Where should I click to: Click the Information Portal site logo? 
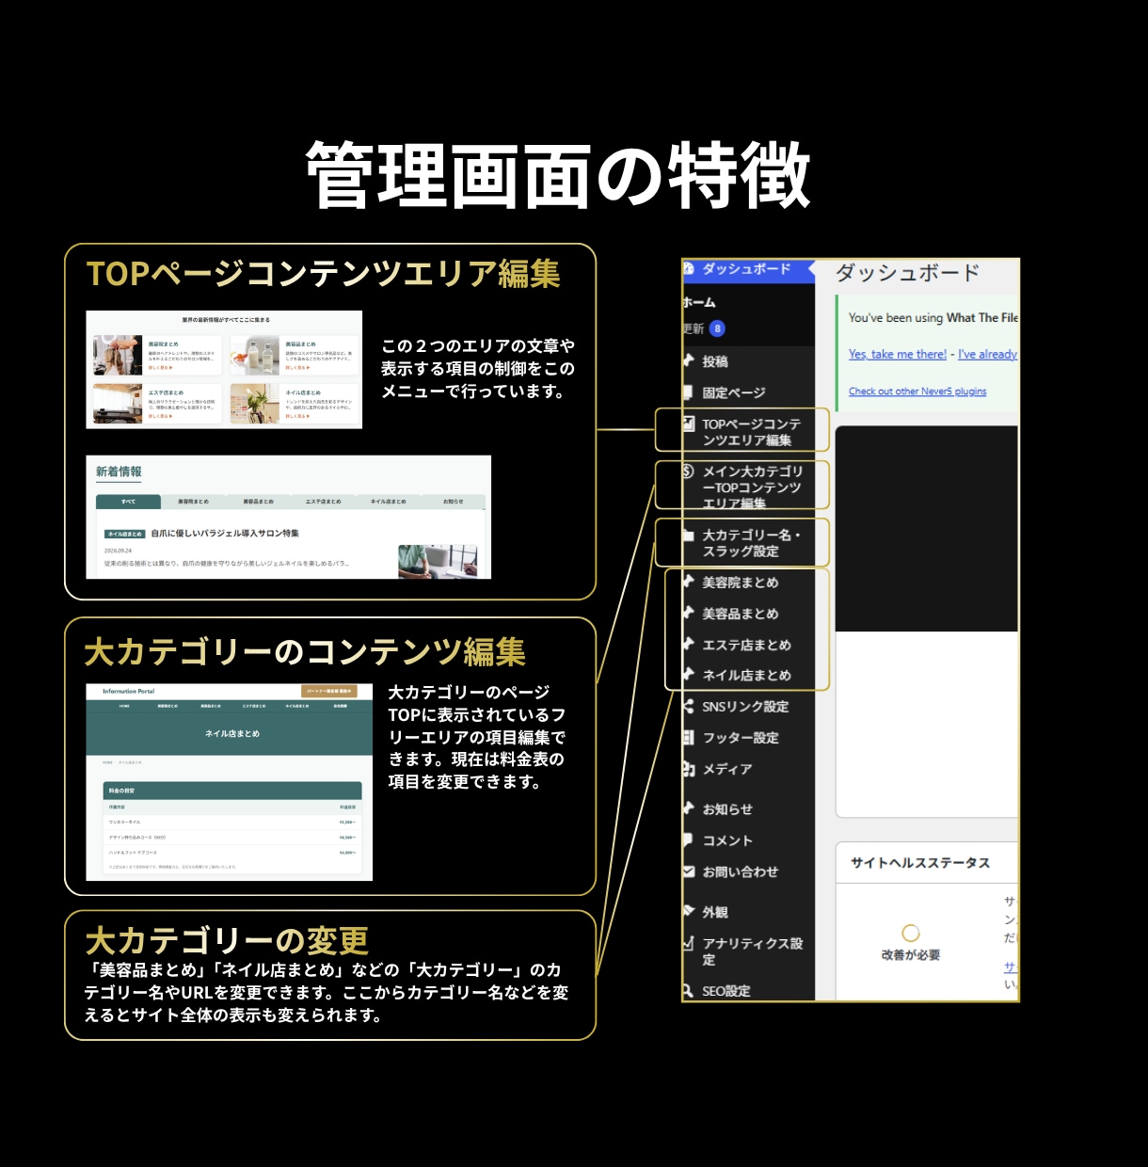(x=128, y=692)
